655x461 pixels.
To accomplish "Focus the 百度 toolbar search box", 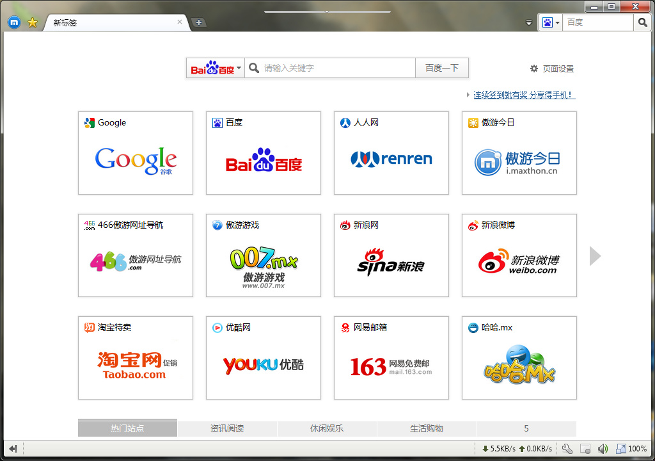I will pyautogui.click(x=598, y=22).
